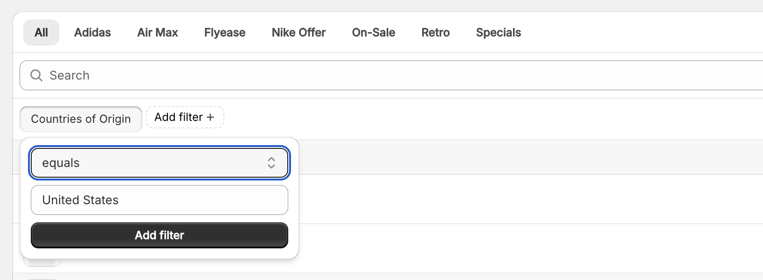Click the dark Add filter button
This screenshot has height=280, width=763.
click(x=160, y=235)
